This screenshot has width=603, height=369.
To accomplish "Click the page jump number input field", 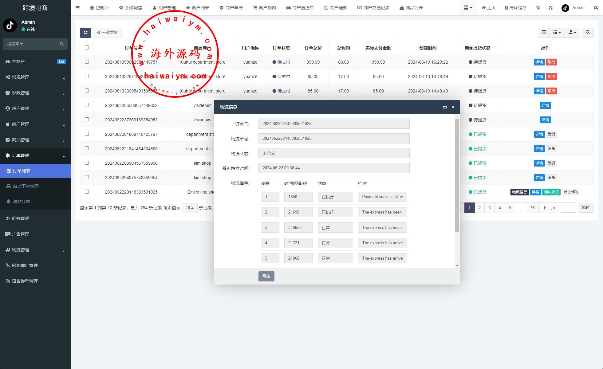I will pos(568,208).
